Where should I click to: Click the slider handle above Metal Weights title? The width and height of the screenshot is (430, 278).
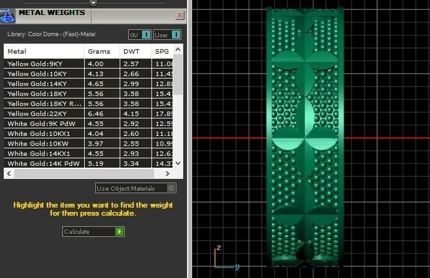point(93,2)
